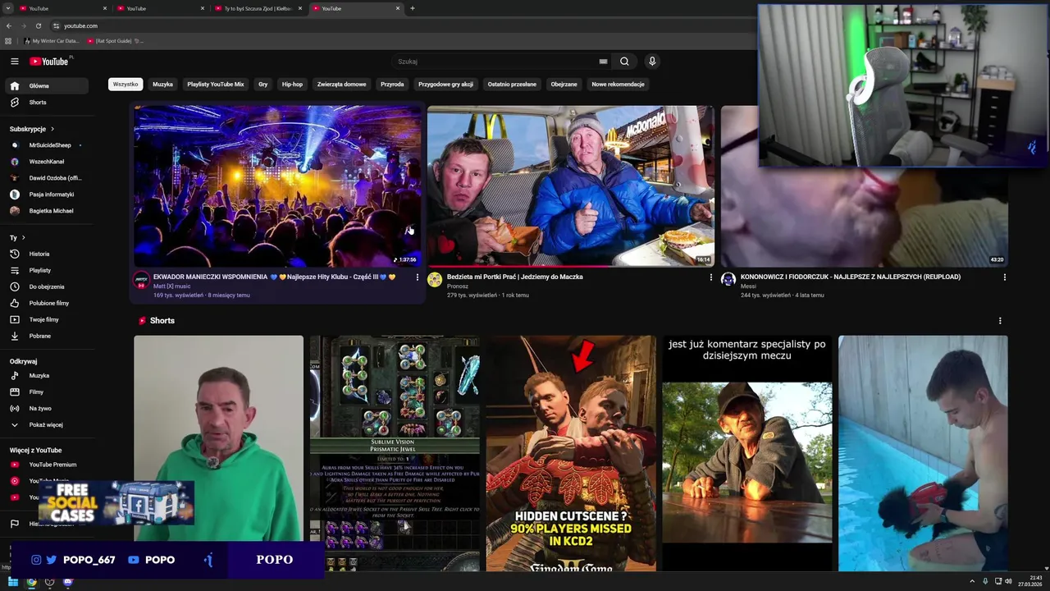
Task: Open options menu for Bedzieta mi Portki video
Action: [710, 277]
